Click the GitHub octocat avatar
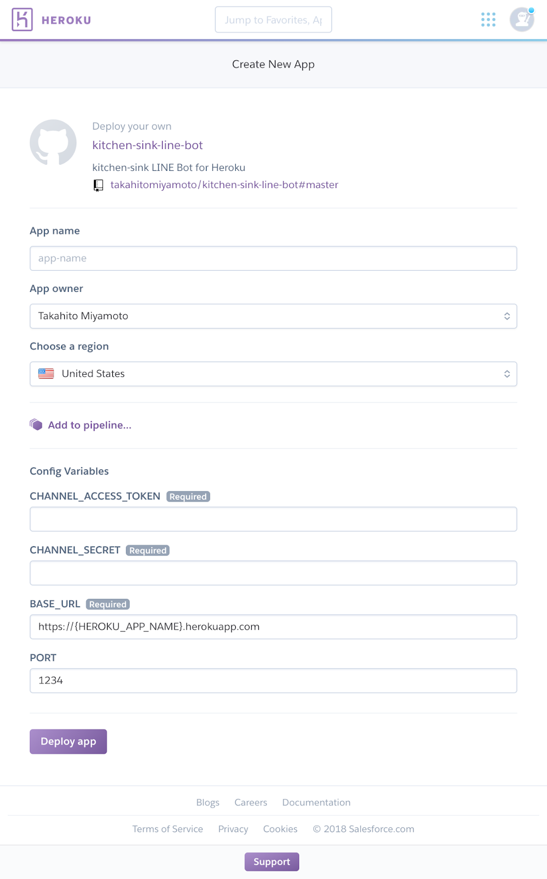The width and height of the screenshot is (547, 879). (x=53, y=143)
